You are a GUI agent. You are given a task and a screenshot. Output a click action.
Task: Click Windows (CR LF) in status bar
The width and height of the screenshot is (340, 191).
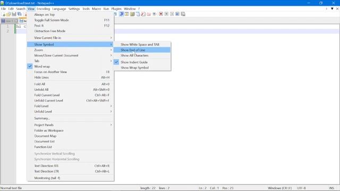280,188
